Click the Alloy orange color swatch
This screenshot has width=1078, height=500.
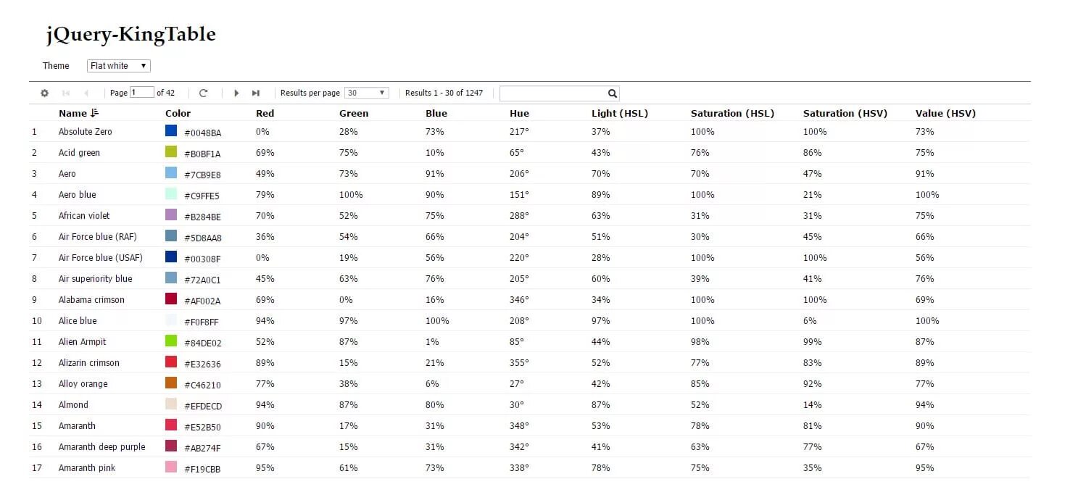coord(171,383)
